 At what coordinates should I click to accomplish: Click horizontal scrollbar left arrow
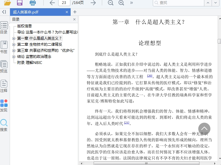tap(82, 163)
